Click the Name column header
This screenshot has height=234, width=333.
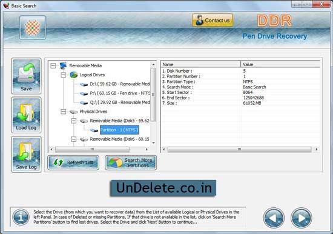point(200,64)
